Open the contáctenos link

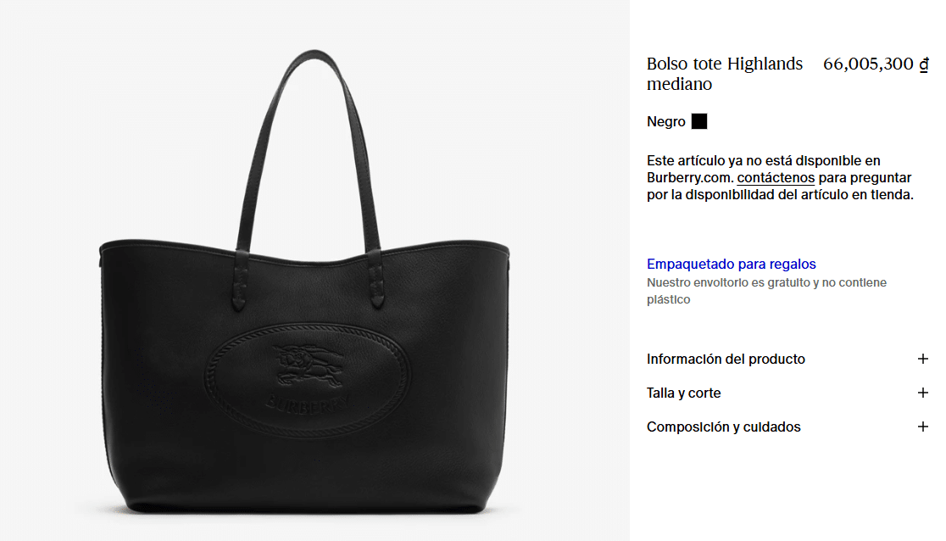776,177
